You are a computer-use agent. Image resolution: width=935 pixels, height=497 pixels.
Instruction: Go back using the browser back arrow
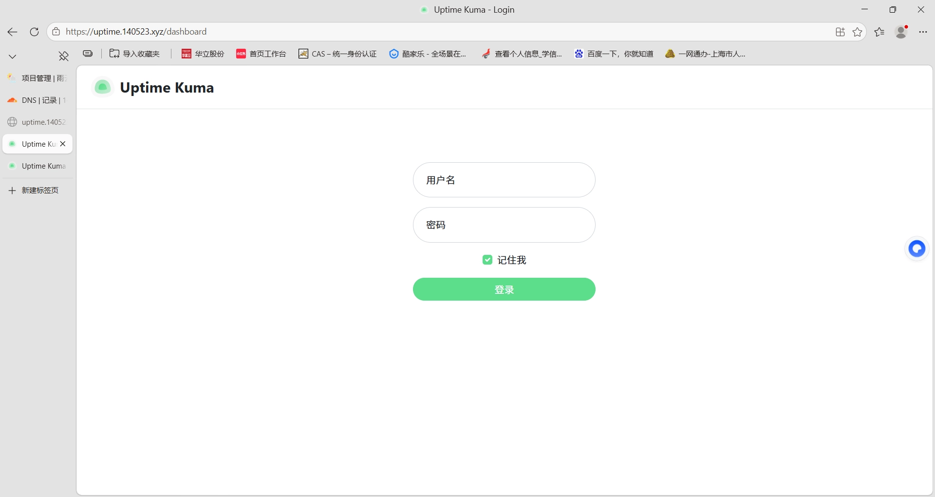12,32
